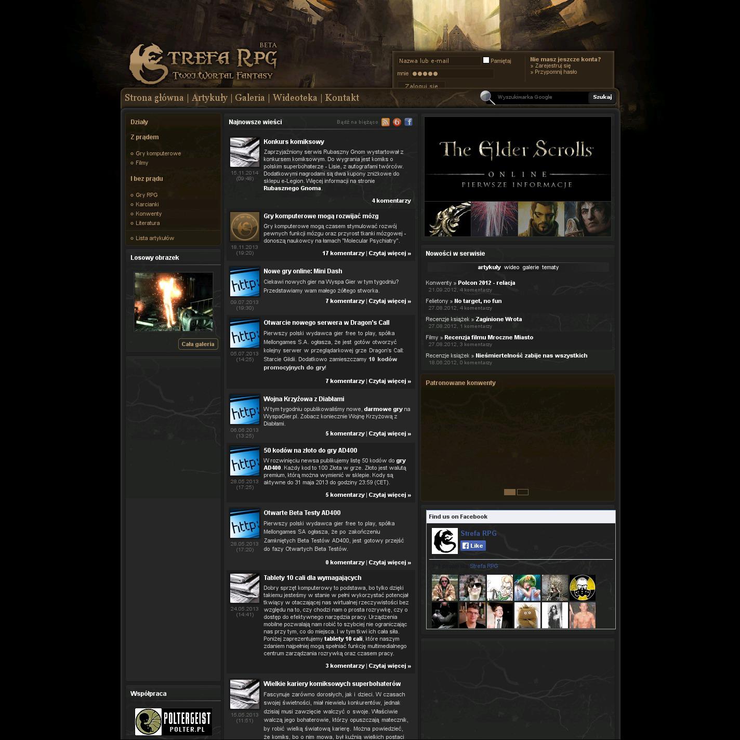Screen dimensions: 740x740
Task: Click the red Blip icon in news header
Action: coord(397,122)
